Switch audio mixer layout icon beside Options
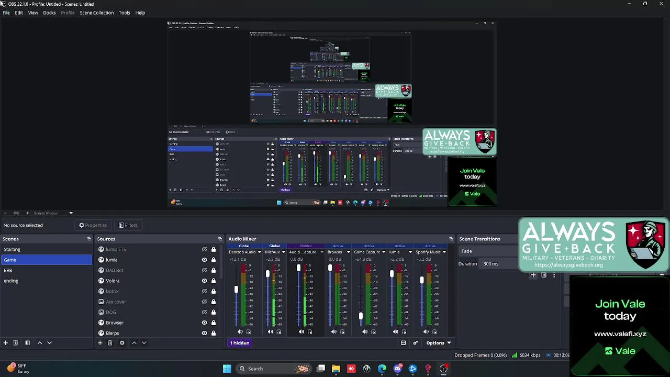The image size is (670, 377). pyautogui.click(x=404, y=343)
